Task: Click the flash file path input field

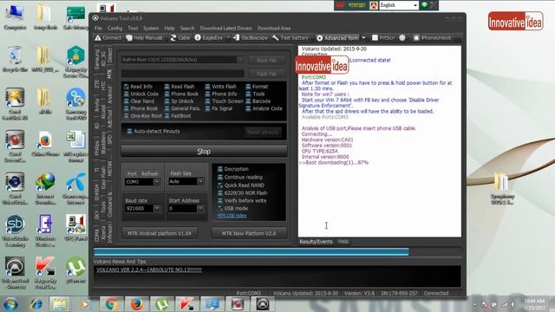Action: coord(183,74)
